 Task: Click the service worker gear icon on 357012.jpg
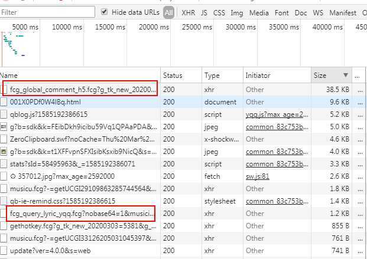(x=13, y=176)
